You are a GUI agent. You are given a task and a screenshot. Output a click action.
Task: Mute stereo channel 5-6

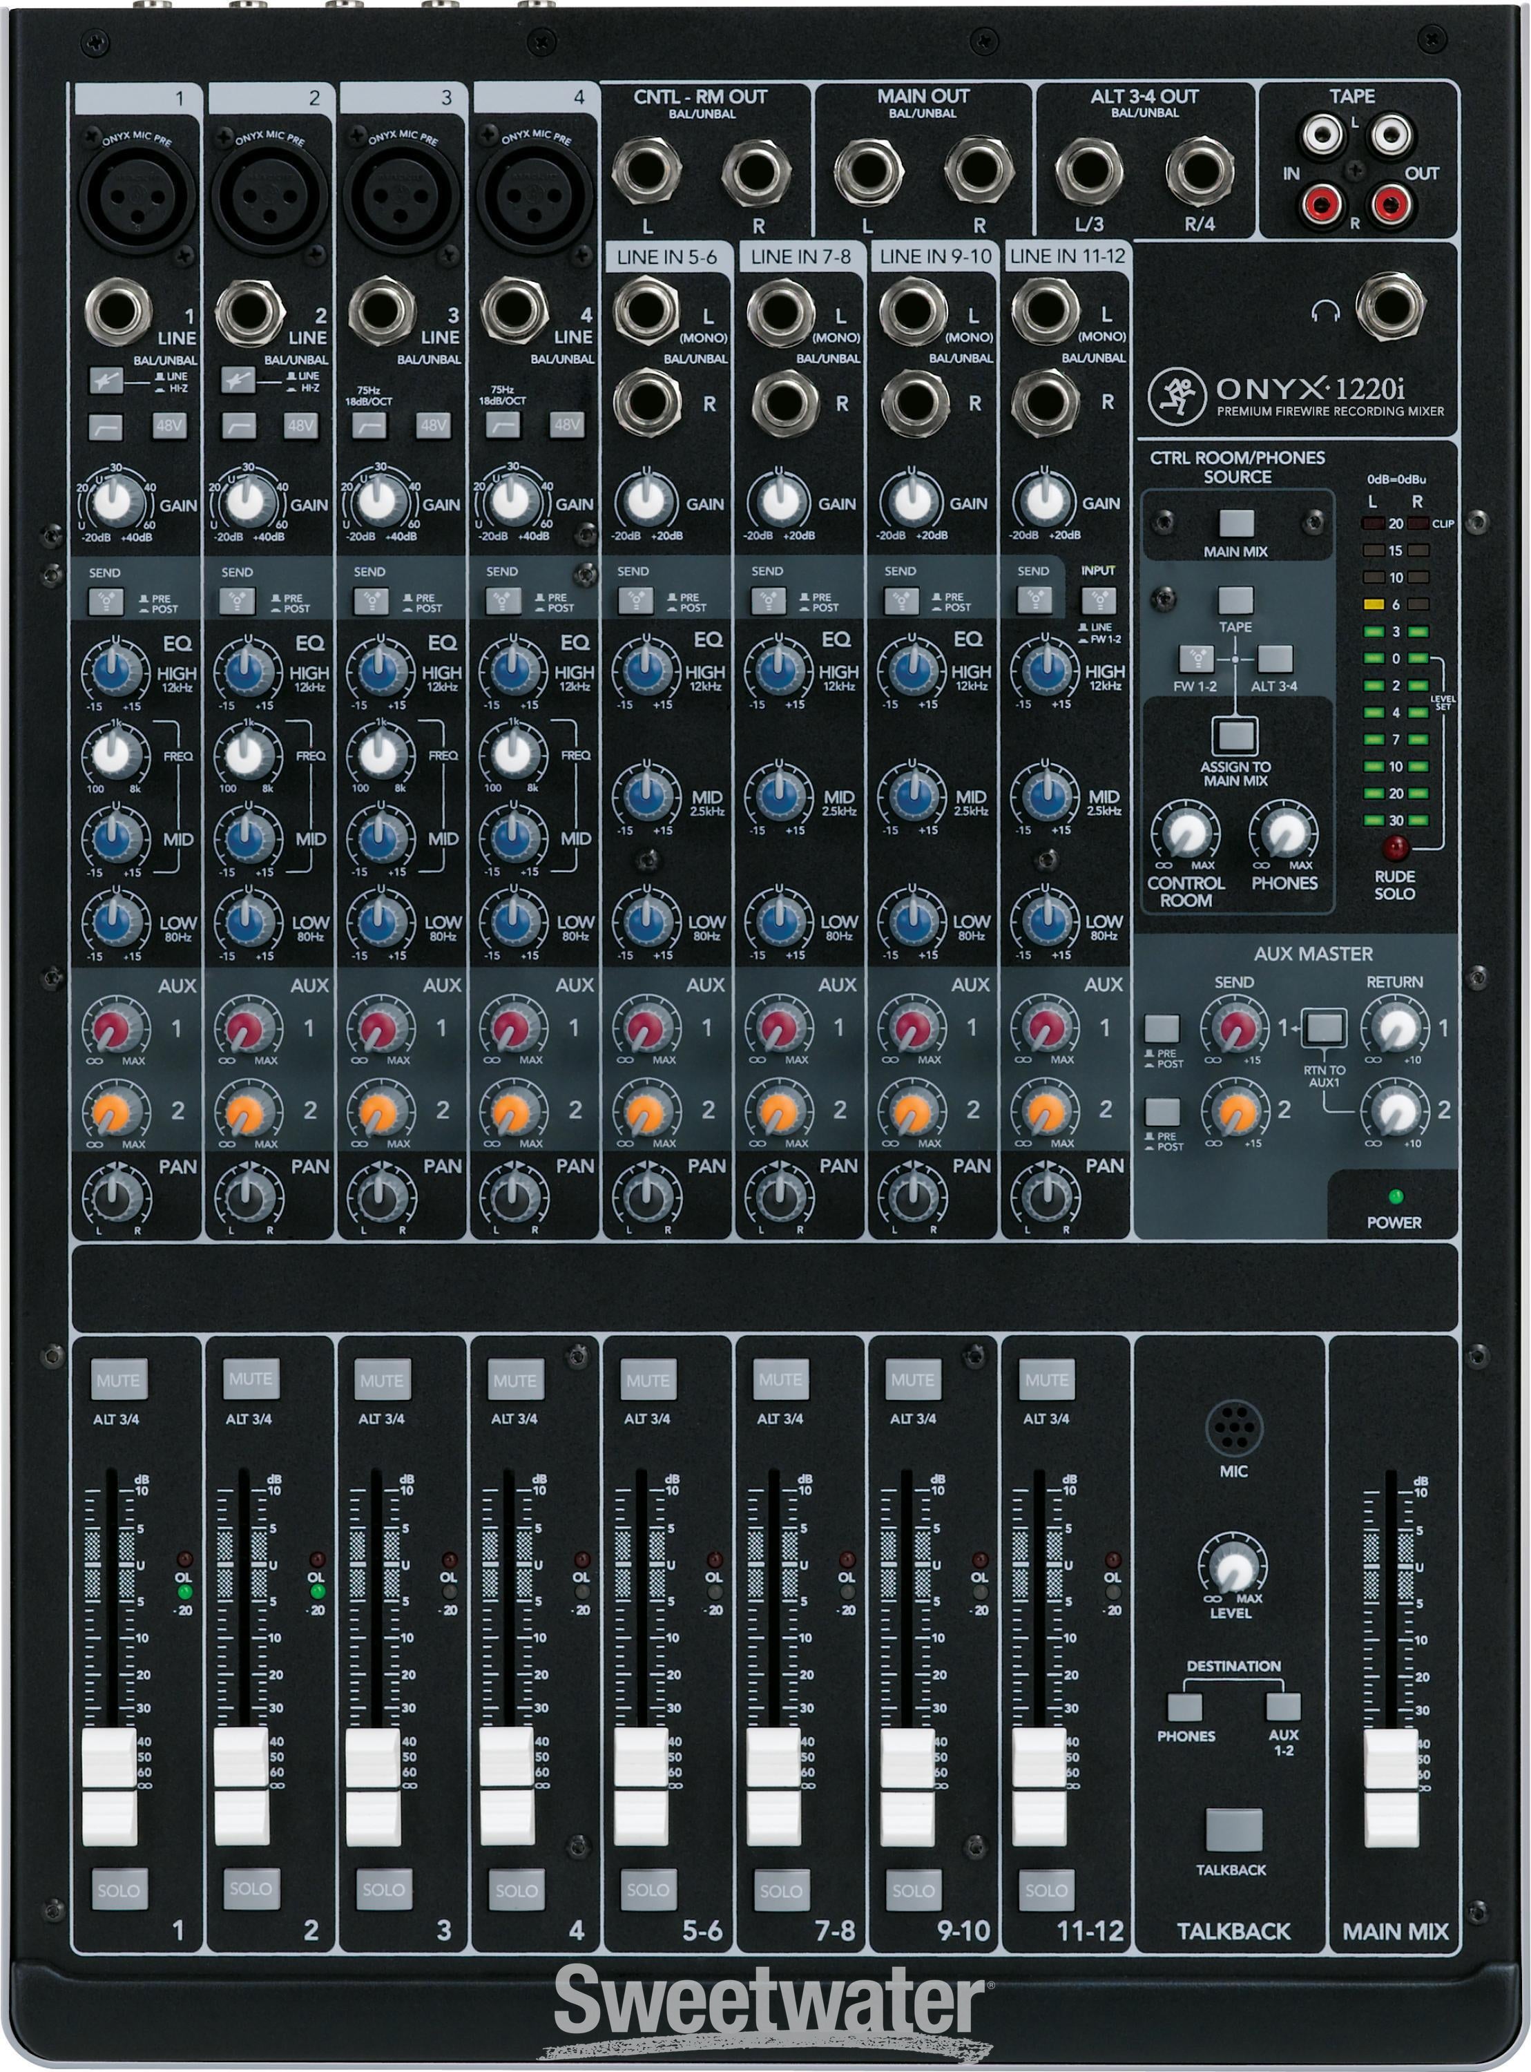pos(647,1380)
